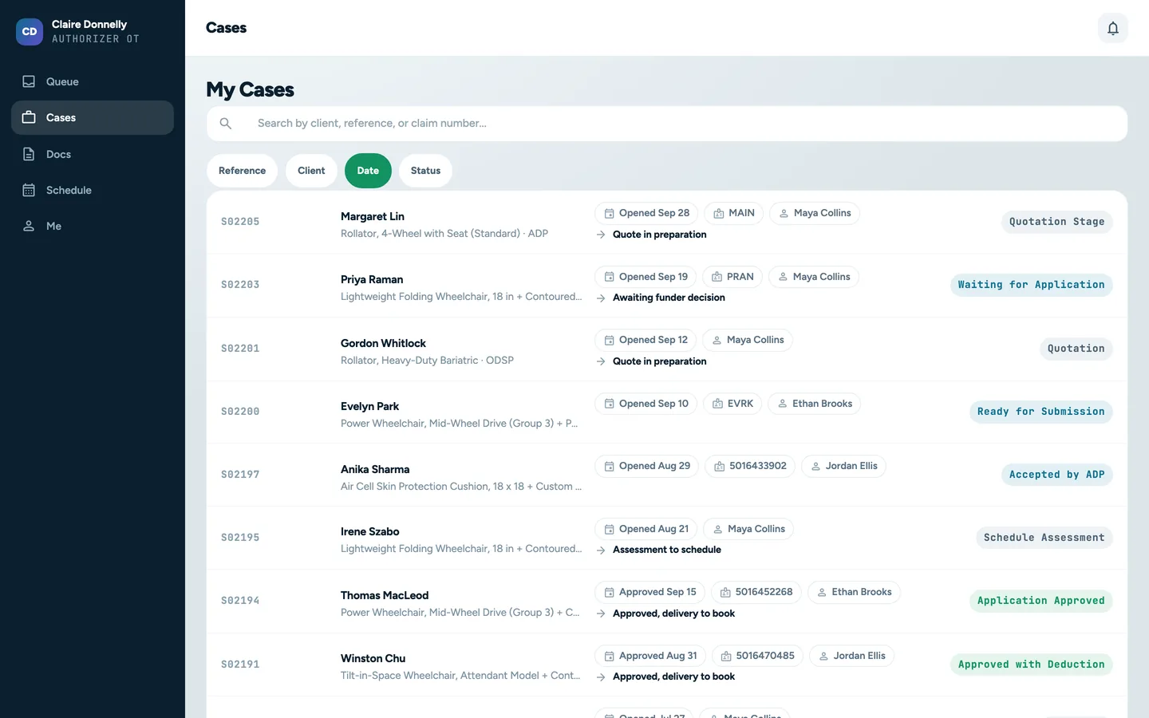The image size is (1149, 718).
Task: Click Approved with Deduction badge
Action: click(x=1031, y=665)
